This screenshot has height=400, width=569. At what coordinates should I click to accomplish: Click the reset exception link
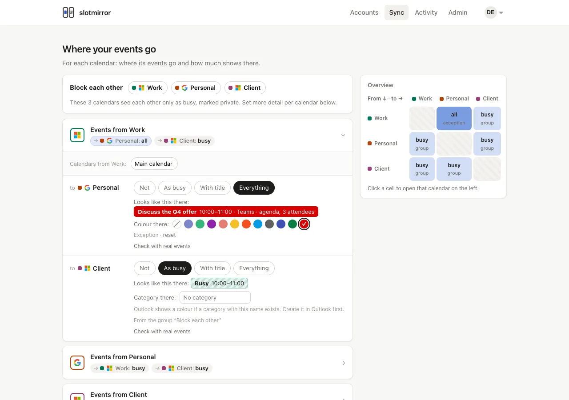click(x=169, y=235)
